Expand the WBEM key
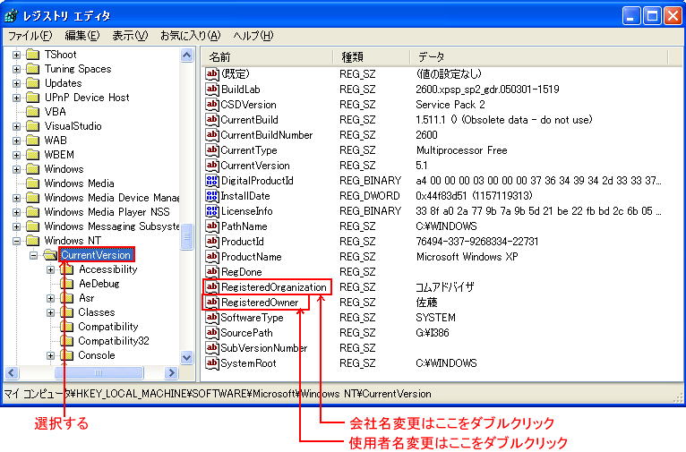Image resolution: width=686 pixels, height=452 pixels. [17, 155]
